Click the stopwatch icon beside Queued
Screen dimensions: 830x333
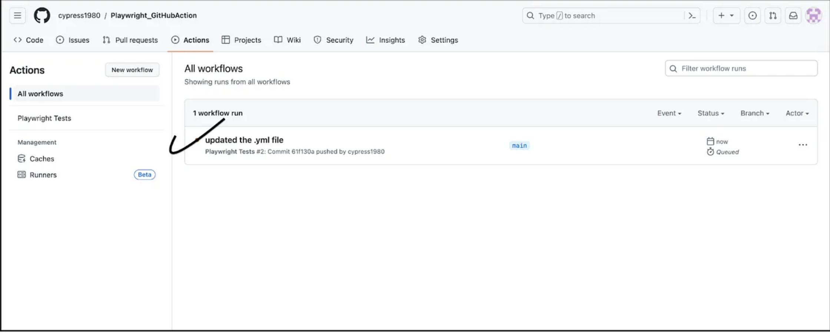coord(710,152)
